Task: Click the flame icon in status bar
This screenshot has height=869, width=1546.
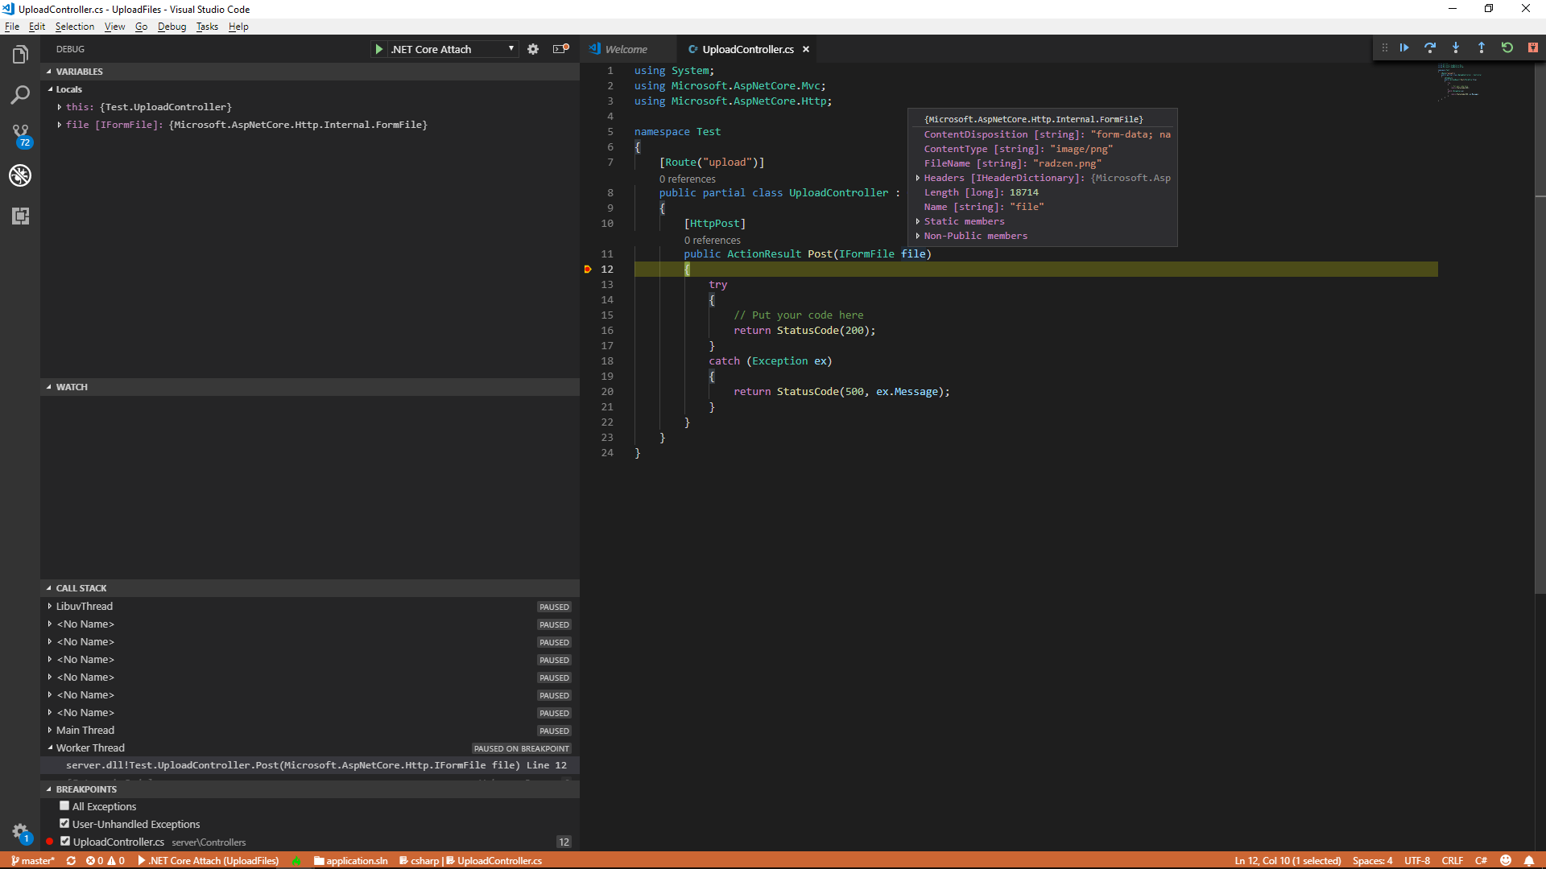Action: click(x=296, y=860)
